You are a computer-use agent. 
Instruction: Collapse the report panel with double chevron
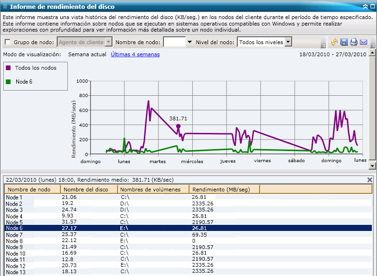pos(365,7)
